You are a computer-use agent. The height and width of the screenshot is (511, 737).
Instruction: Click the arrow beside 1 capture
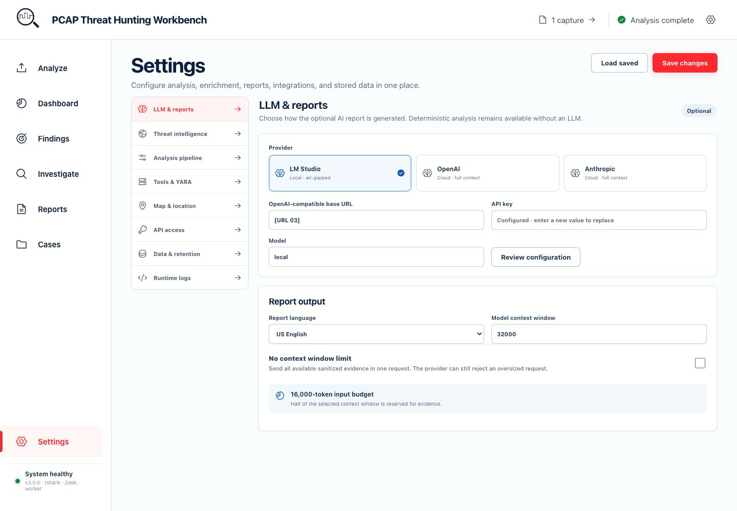click(592, 20)
